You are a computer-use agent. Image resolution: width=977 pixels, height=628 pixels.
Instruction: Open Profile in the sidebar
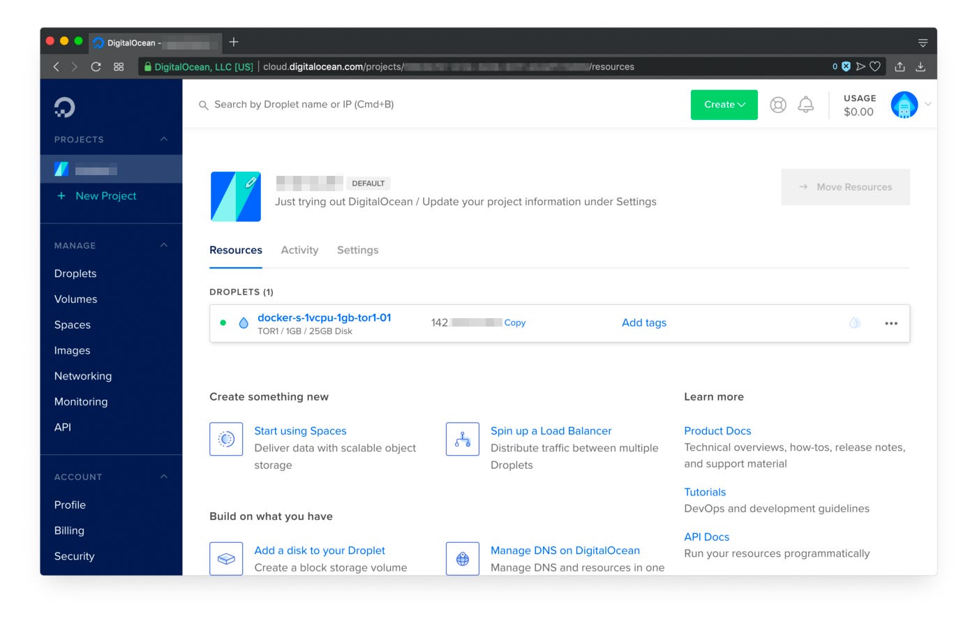pos(70,504)
